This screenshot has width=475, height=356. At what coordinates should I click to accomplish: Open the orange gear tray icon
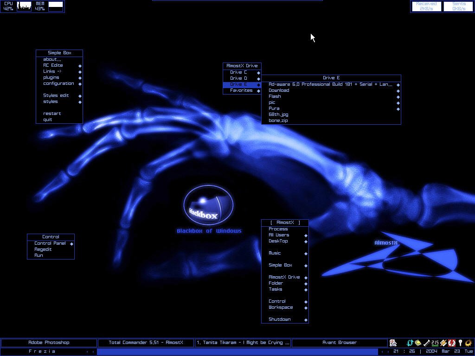[x=469, y=343]
